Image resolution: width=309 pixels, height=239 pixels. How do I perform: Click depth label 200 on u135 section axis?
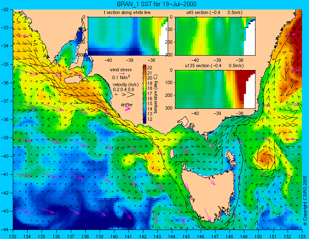tap(169, 95)
